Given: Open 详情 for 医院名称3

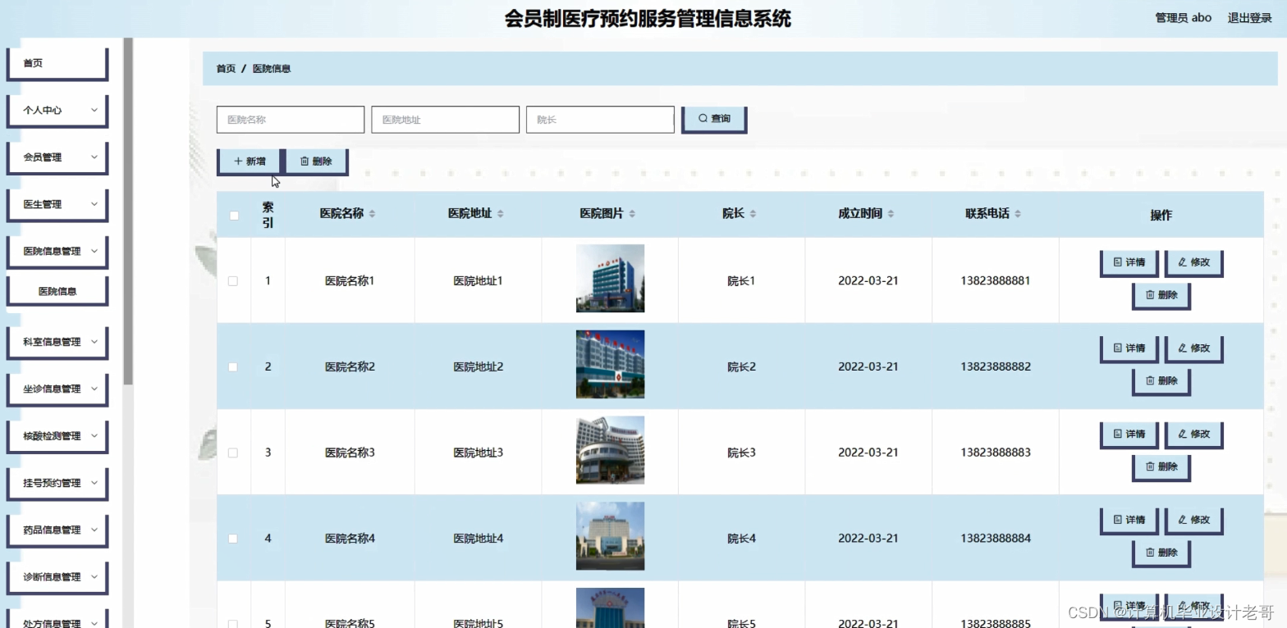Looking at the screenshot, I should [x=1129, y=435].
